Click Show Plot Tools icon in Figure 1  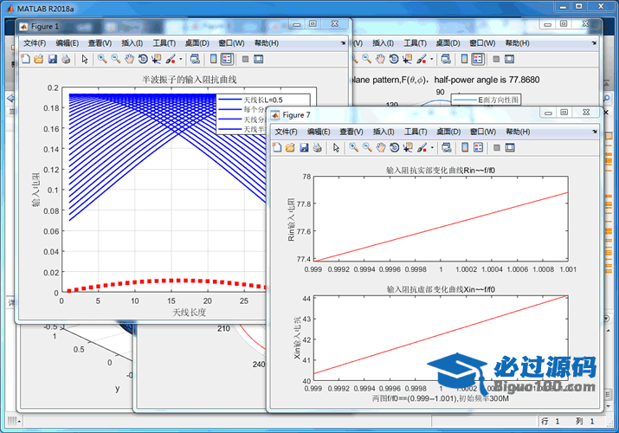tap(259, 59)
